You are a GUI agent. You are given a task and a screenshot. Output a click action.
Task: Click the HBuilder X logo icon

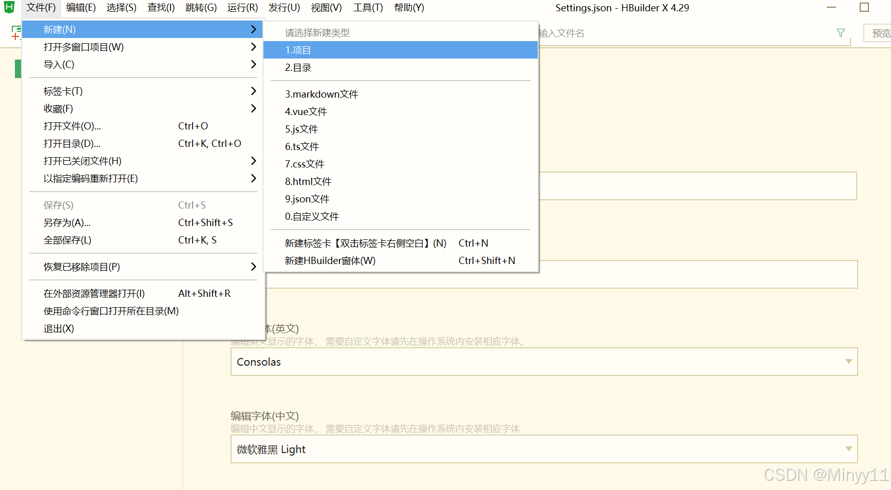click(9, 7)
